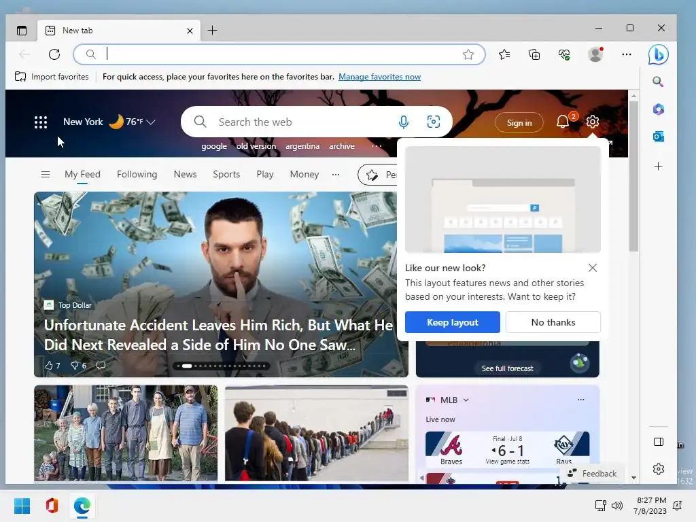Click Import favorites

tap(52, 77)
